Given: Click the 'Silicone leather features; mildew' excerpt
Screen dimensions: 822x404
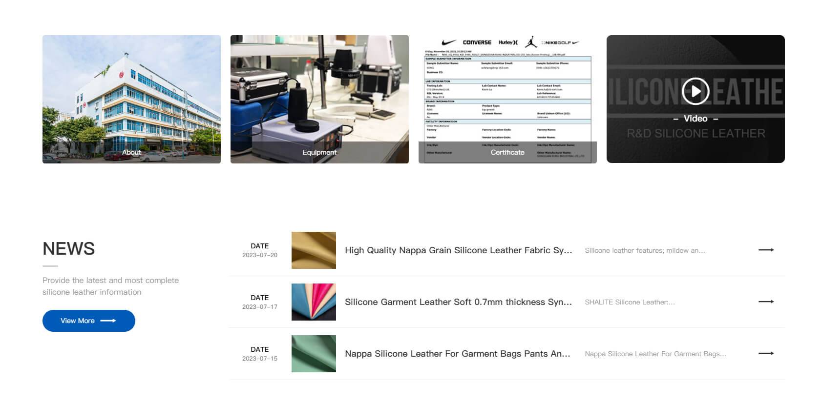Looking at the screenshot, I should pos(645,250).
